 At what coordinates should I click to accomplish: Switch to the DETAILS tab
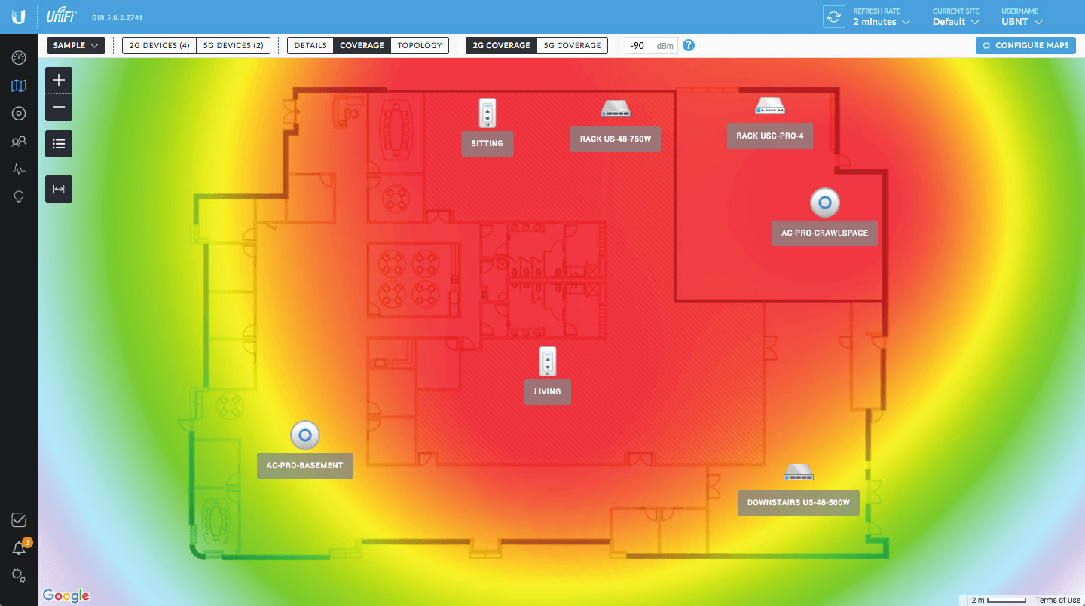pyautogui.click(x=310, y=45)
